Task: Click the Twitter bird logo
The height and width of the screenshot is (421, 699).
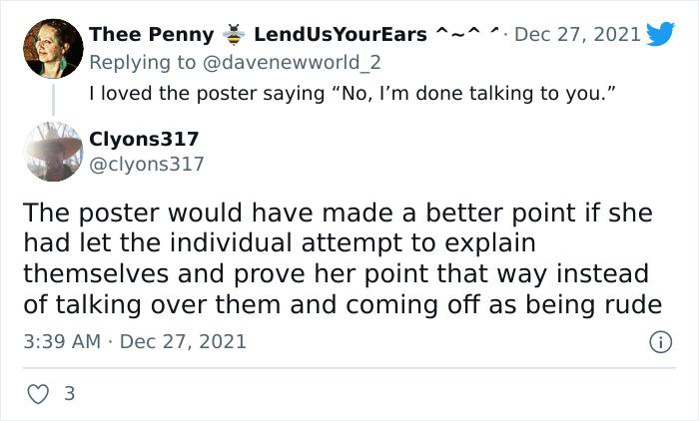Action: coord(660,35)
